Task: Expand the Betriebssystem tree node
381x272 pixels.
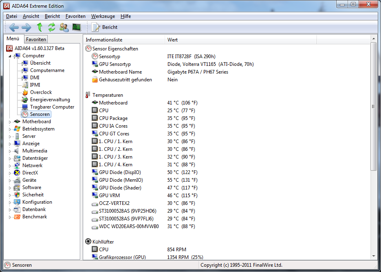Action: 10,129
